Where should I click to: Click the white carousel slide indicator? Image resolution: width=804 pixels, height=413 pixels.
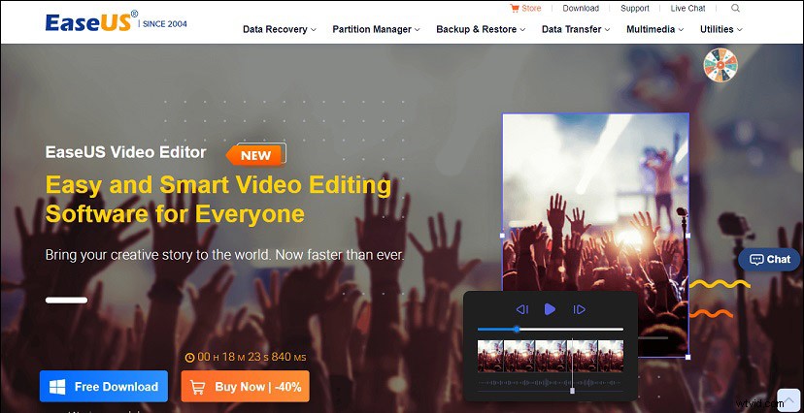pyautogui.click(x=66, y=300)
